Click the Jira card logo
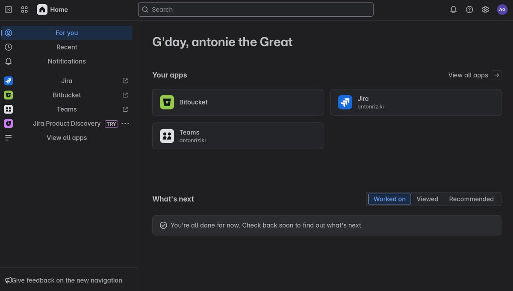 pyautogui.click(x=345, y=102)
